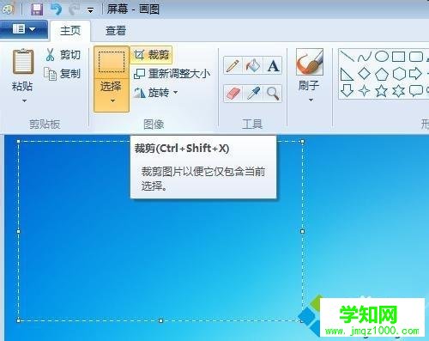Image resolution: width=429 pixels, height=341 pixels.
Task: Select the Color picker eyedropper tool
Action: [252, 94]
